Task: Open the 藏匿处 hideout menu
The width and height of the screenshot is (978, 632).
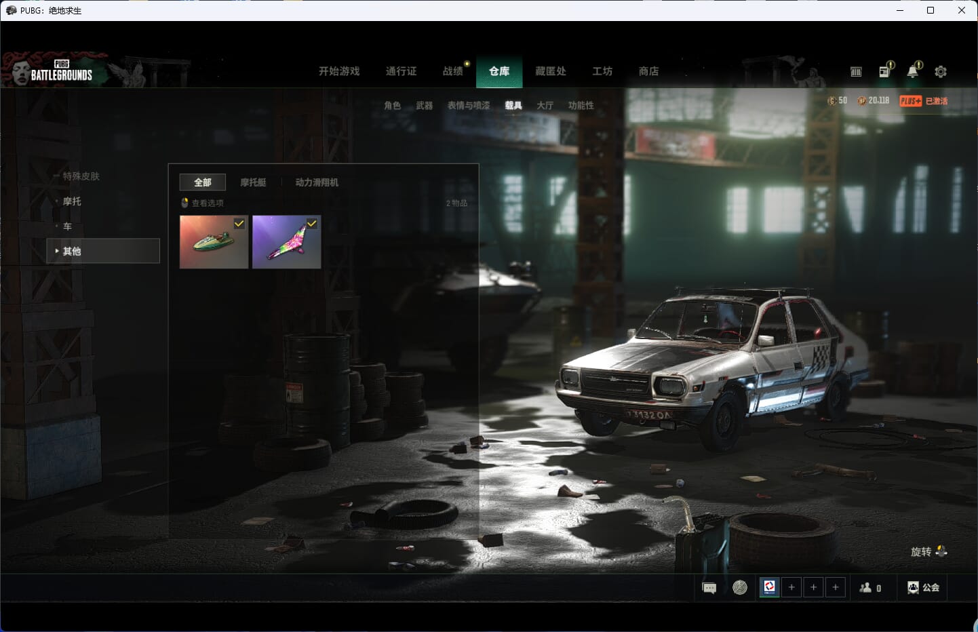Action: tap(551, 71)
